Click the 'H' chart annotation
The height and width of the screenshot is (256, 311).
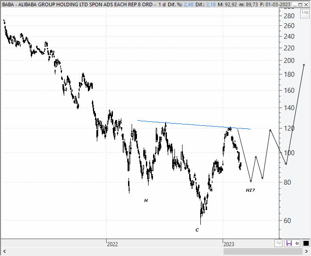point(146,201)
